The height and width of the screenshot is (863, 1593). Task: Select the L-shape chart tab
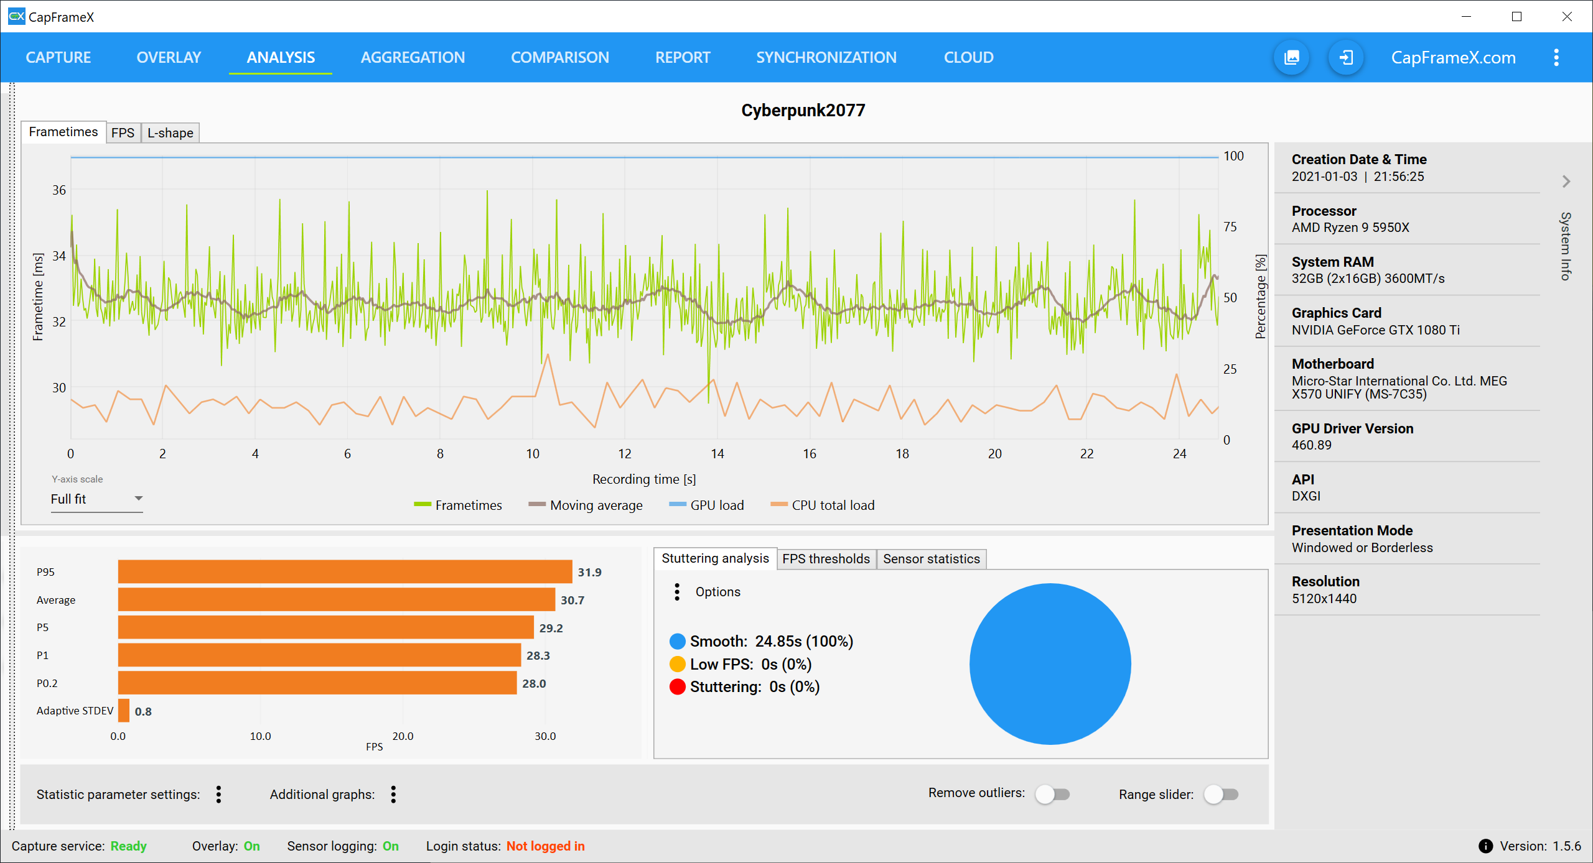pos(170,132)
